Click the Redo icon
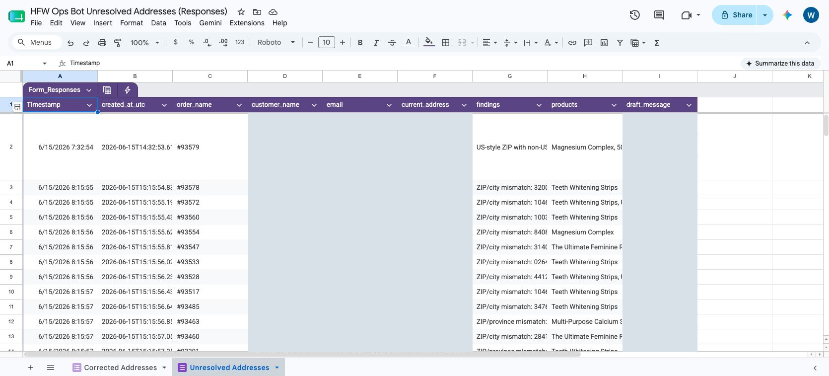This screenshot has width=829, height=376. (86, 43)
